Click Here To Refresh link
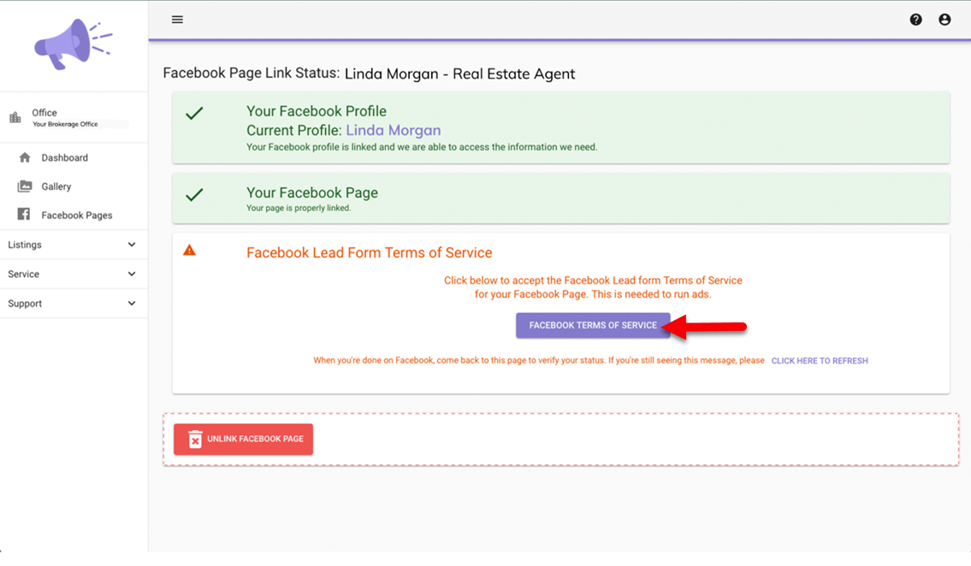 tap(819, 361)
